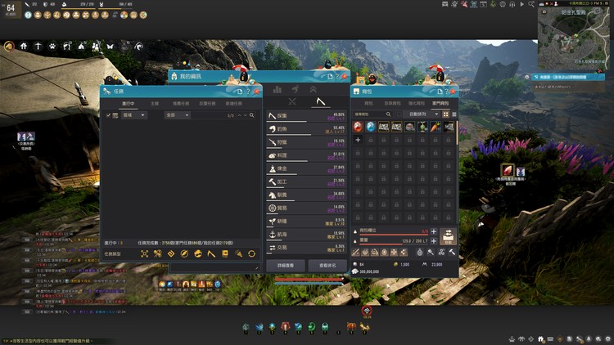Switch to the 家門背包 inventory tab
This screenshot has width=614, height=345.
click(x=440, y=103)
